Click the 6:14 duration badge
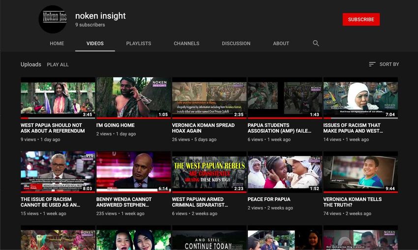Image resolution: width=418 pixels, height=250 pixels. coord(163,189)
